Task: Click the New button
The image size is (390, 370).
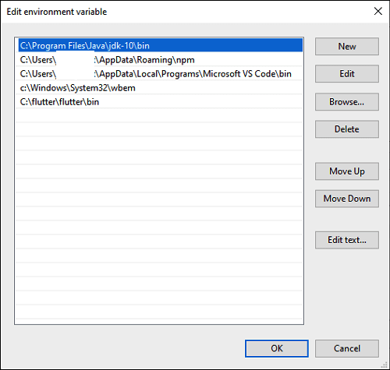Action: tap(347, 47)
